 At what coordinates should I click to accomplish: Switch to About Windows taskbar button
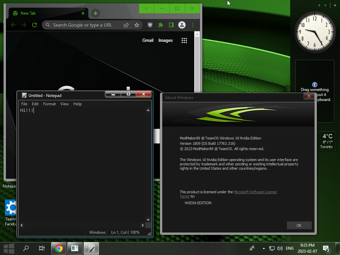pos(75,248)
